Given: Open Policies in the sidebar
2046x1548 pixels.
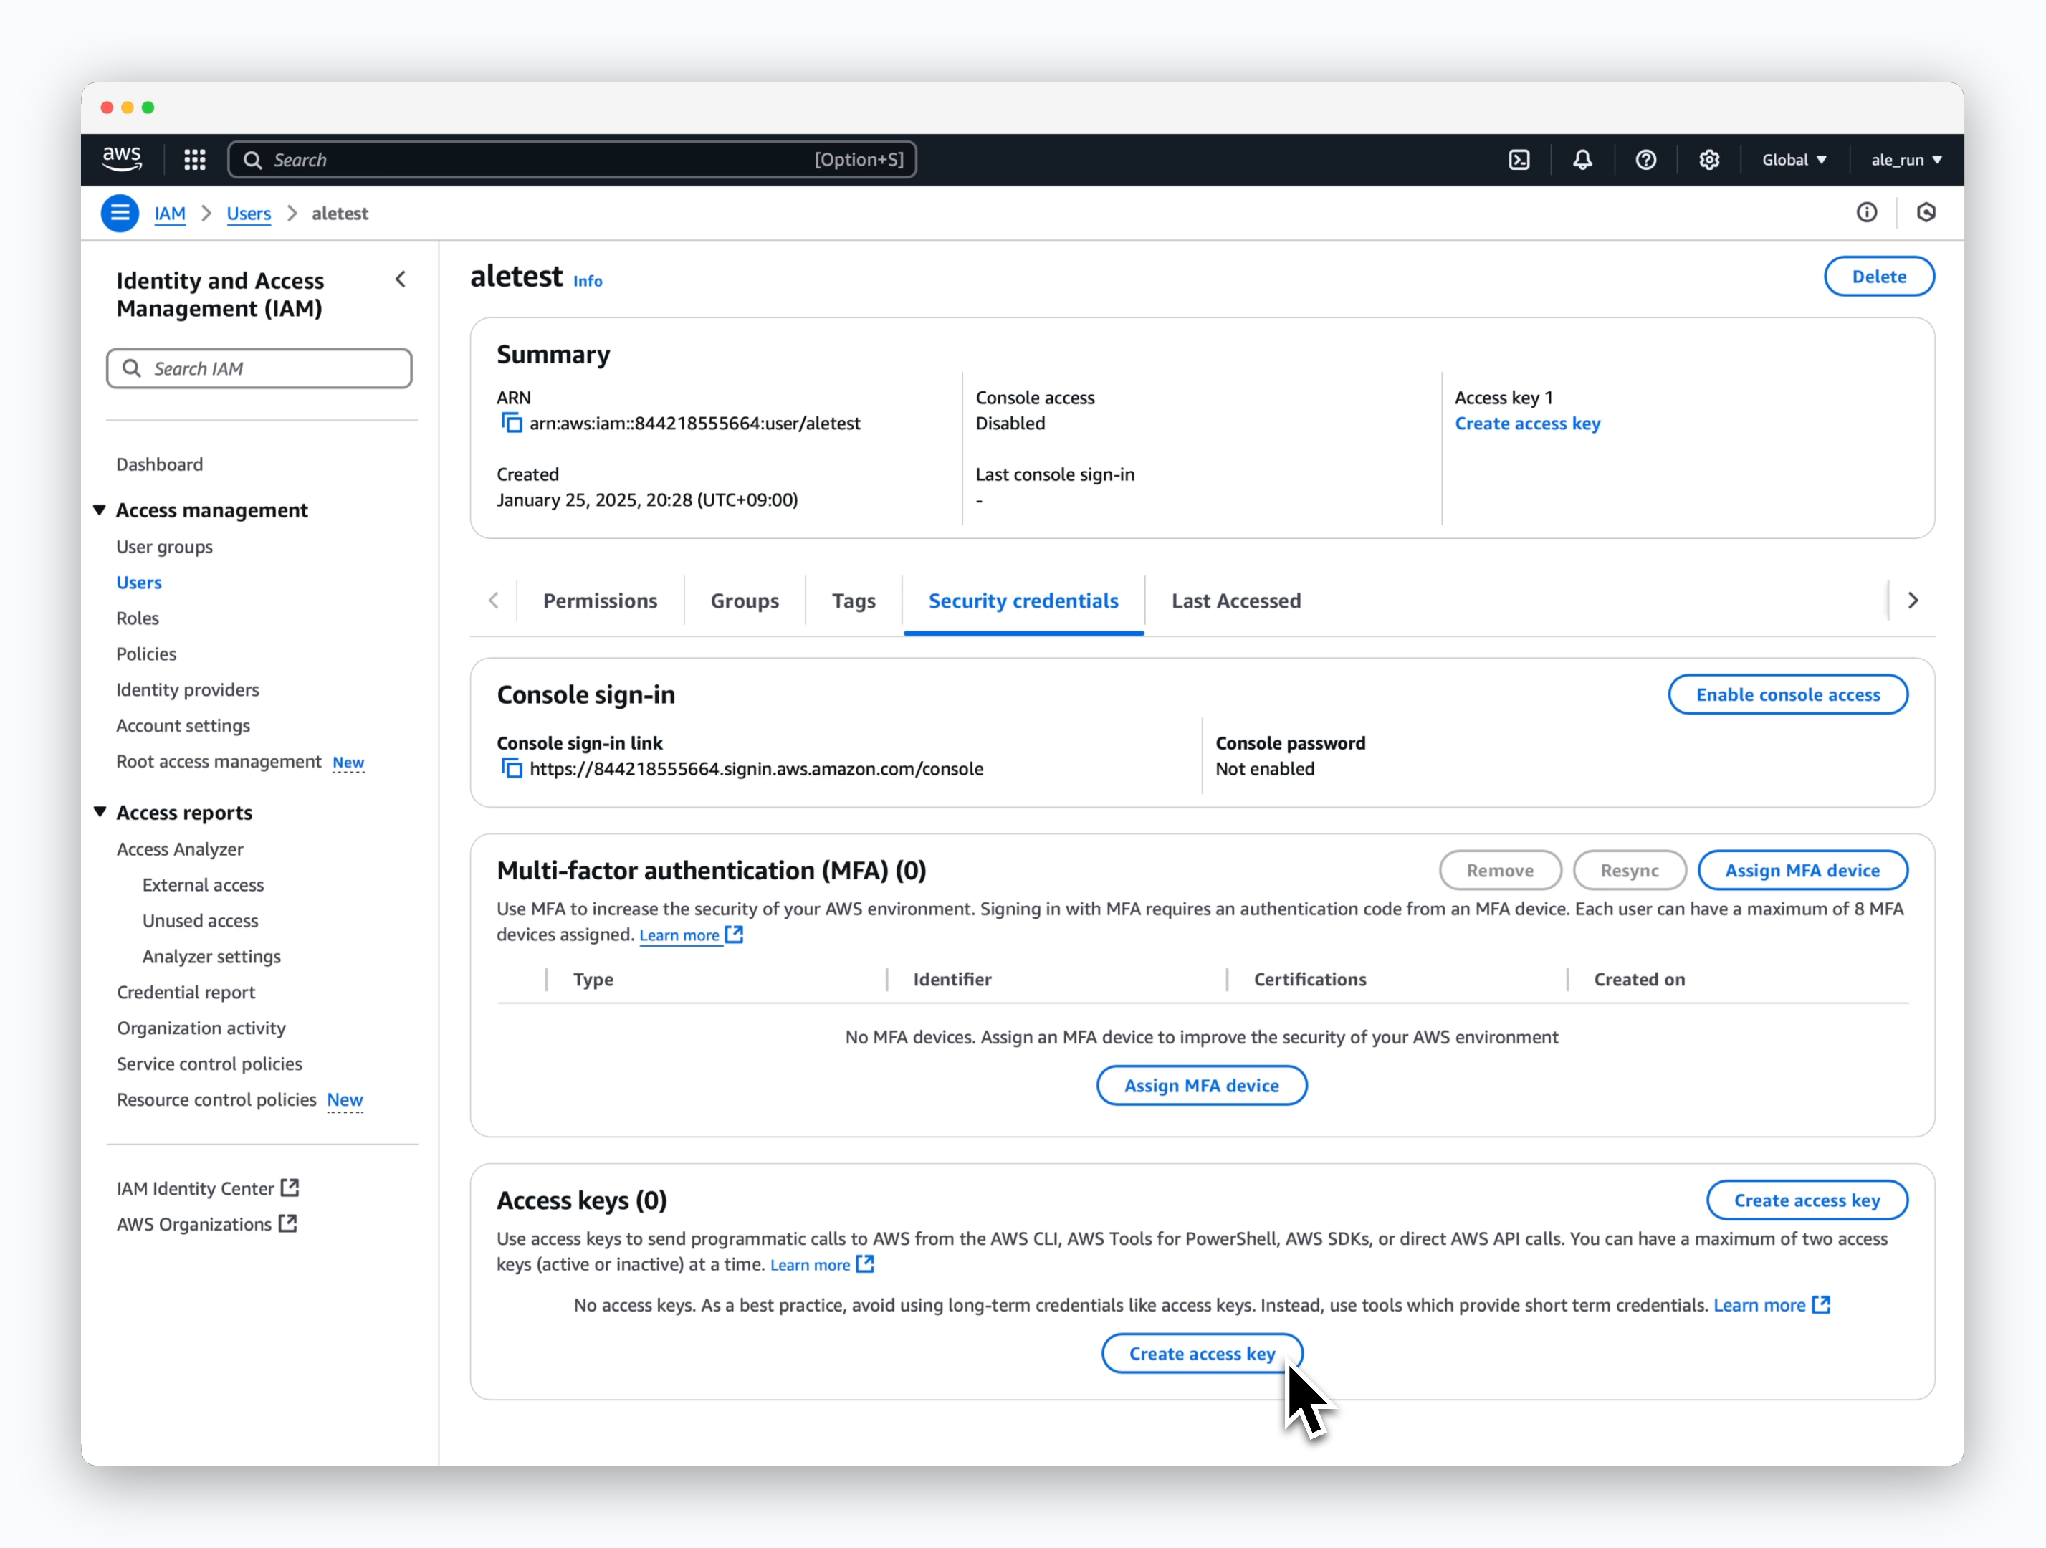Looking at the screenshot, I should click(146, 654).
